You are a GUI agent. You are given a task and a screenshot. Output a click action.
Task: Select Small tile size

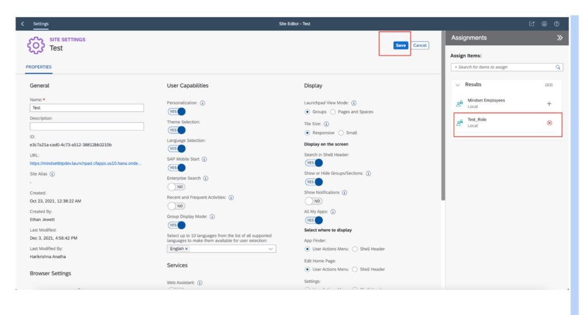(341, 133)
